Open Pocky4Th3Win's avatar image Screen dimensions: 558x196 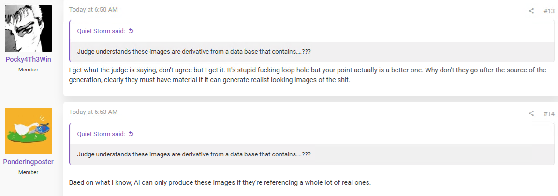click(29, 28)
